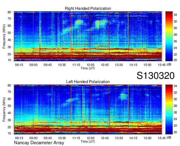The width and height of the screenshot is (180, 146).
Task: Click the 15:45 tick under Right Handed plot
Action: 162,65
